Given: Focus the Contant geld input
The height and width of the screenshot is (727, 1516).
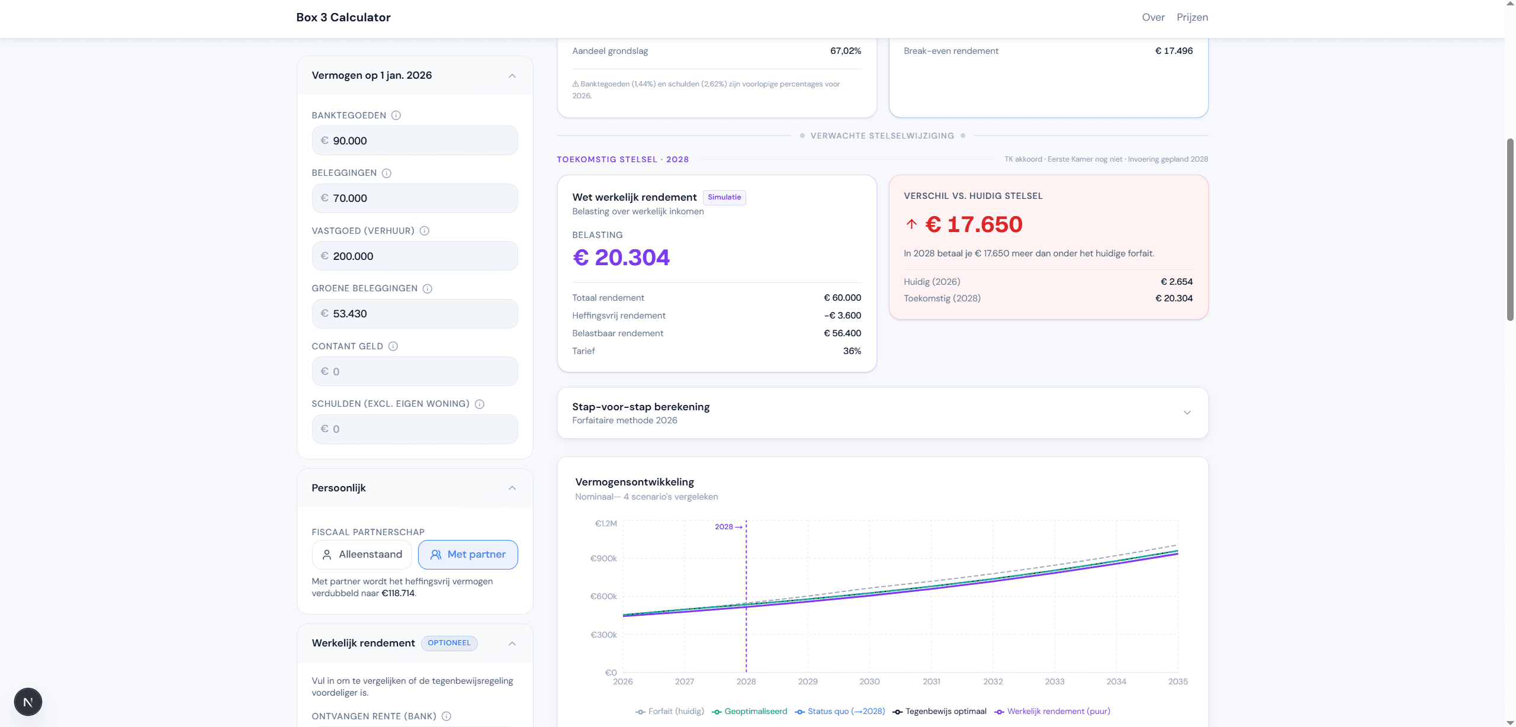Looking at the screenshot, I should point(415,372).
